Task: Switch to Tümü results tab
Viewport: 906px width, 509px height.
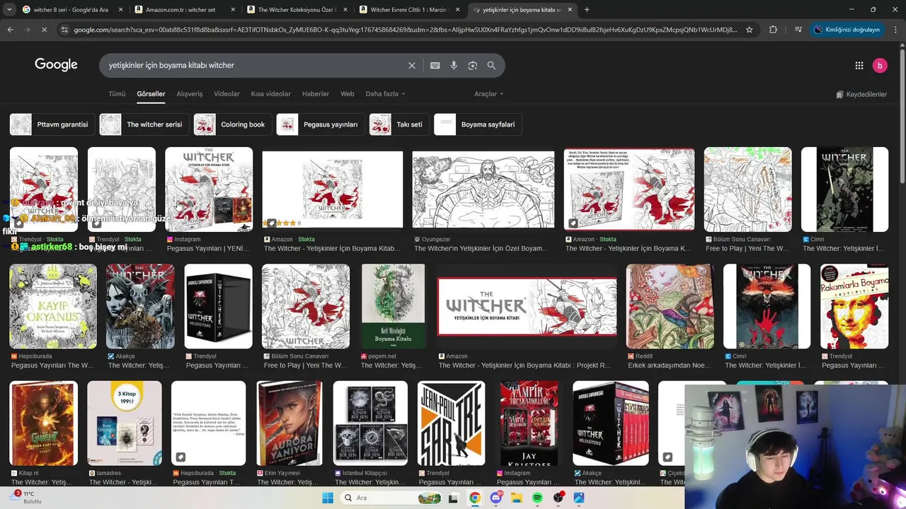Action: (x=117, y=93)
